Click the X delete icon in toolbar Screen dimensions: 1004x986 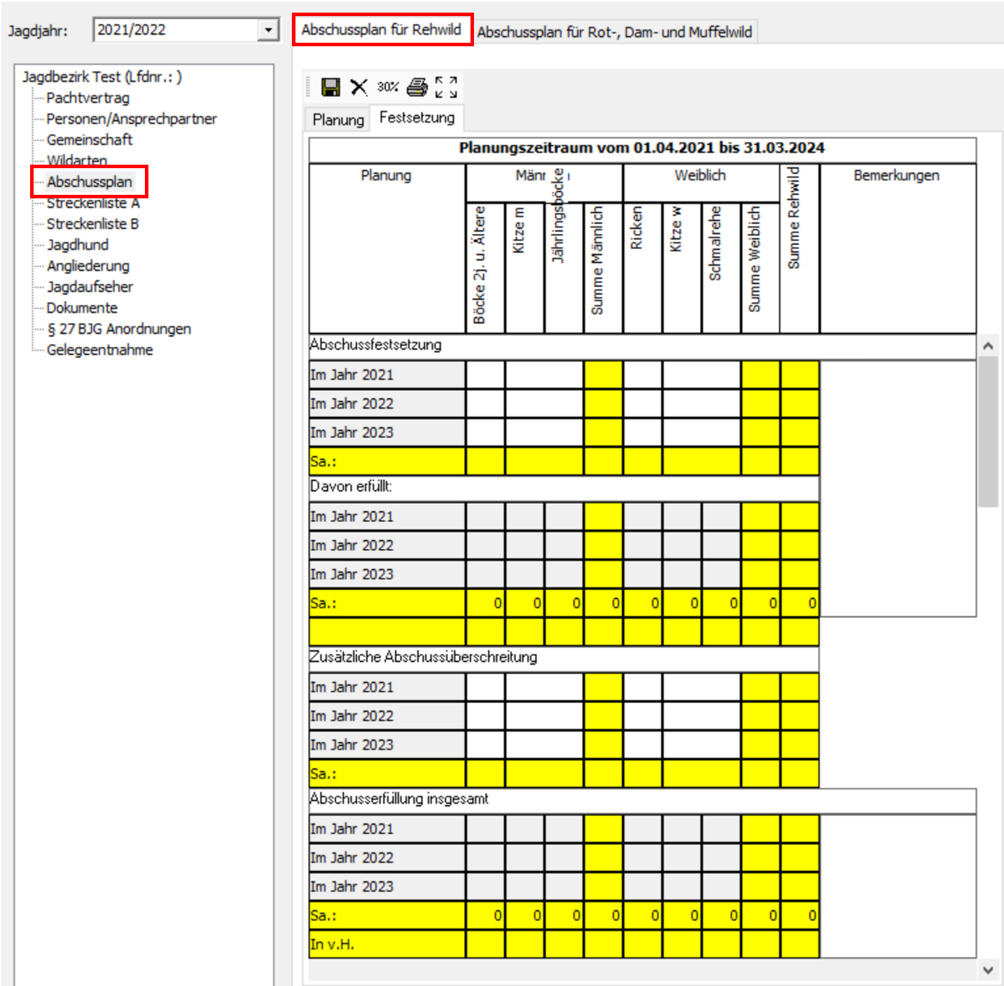click(358, 87)
